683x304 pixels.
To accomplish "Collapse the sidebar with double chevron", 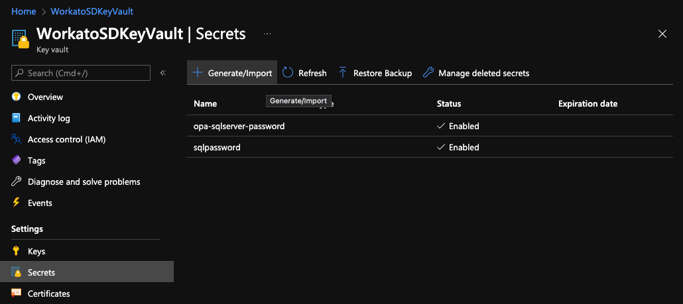I will [163, 73].
